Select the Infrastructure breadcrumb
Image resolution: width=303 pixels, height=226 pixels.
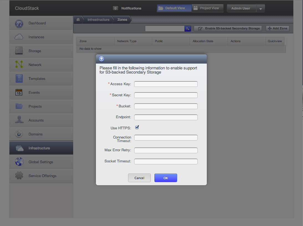[98, 19]
